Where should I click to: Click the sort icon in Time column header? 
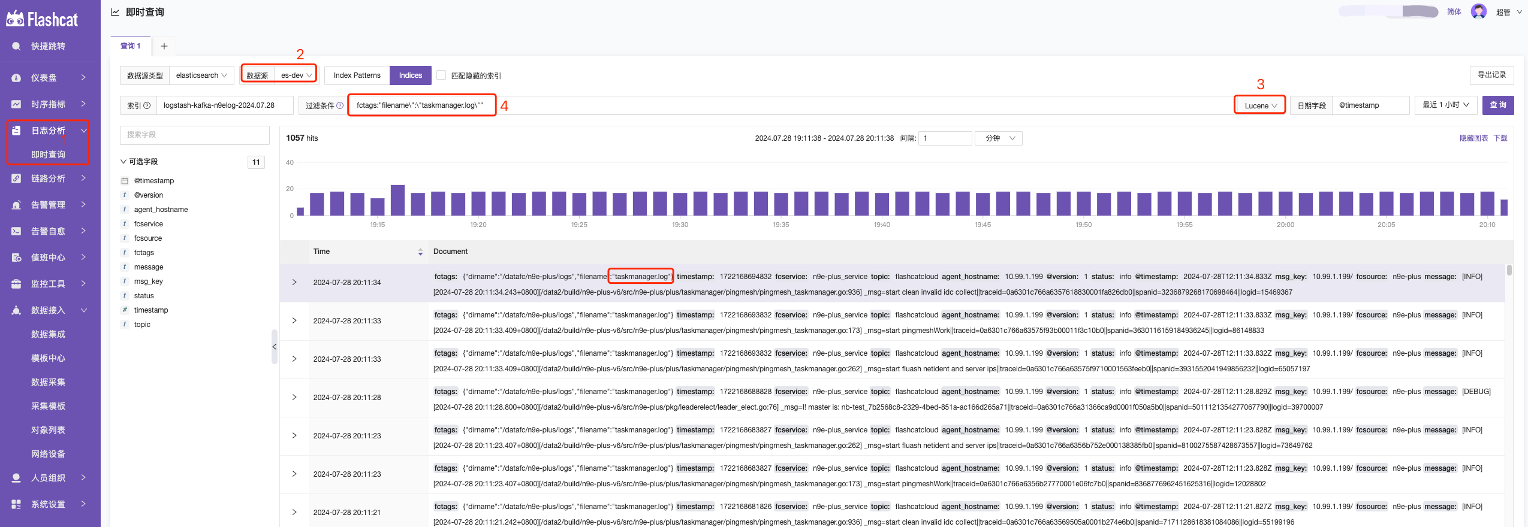click(420, 252)
